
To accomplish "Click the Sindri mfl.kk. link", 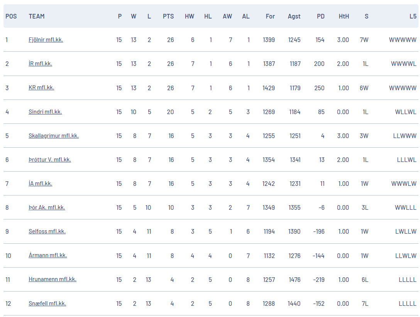I will click(x=45, y=111).
